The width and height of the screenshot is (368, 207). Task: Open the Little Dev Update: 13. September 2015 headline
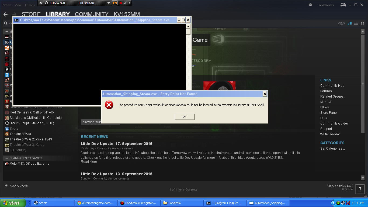117,174
